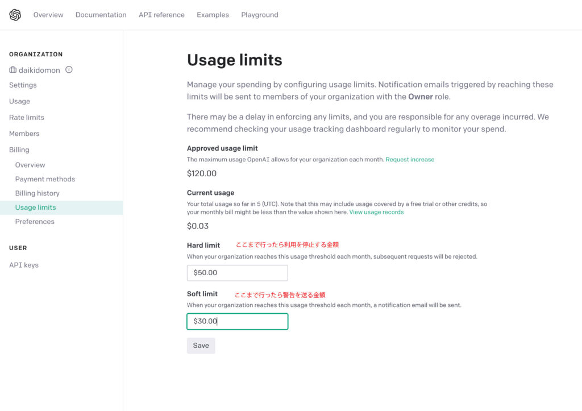Open Payment methods under Billing
Image resolution: width=582 pixels, height=411 pixels.
pos(45,179)
